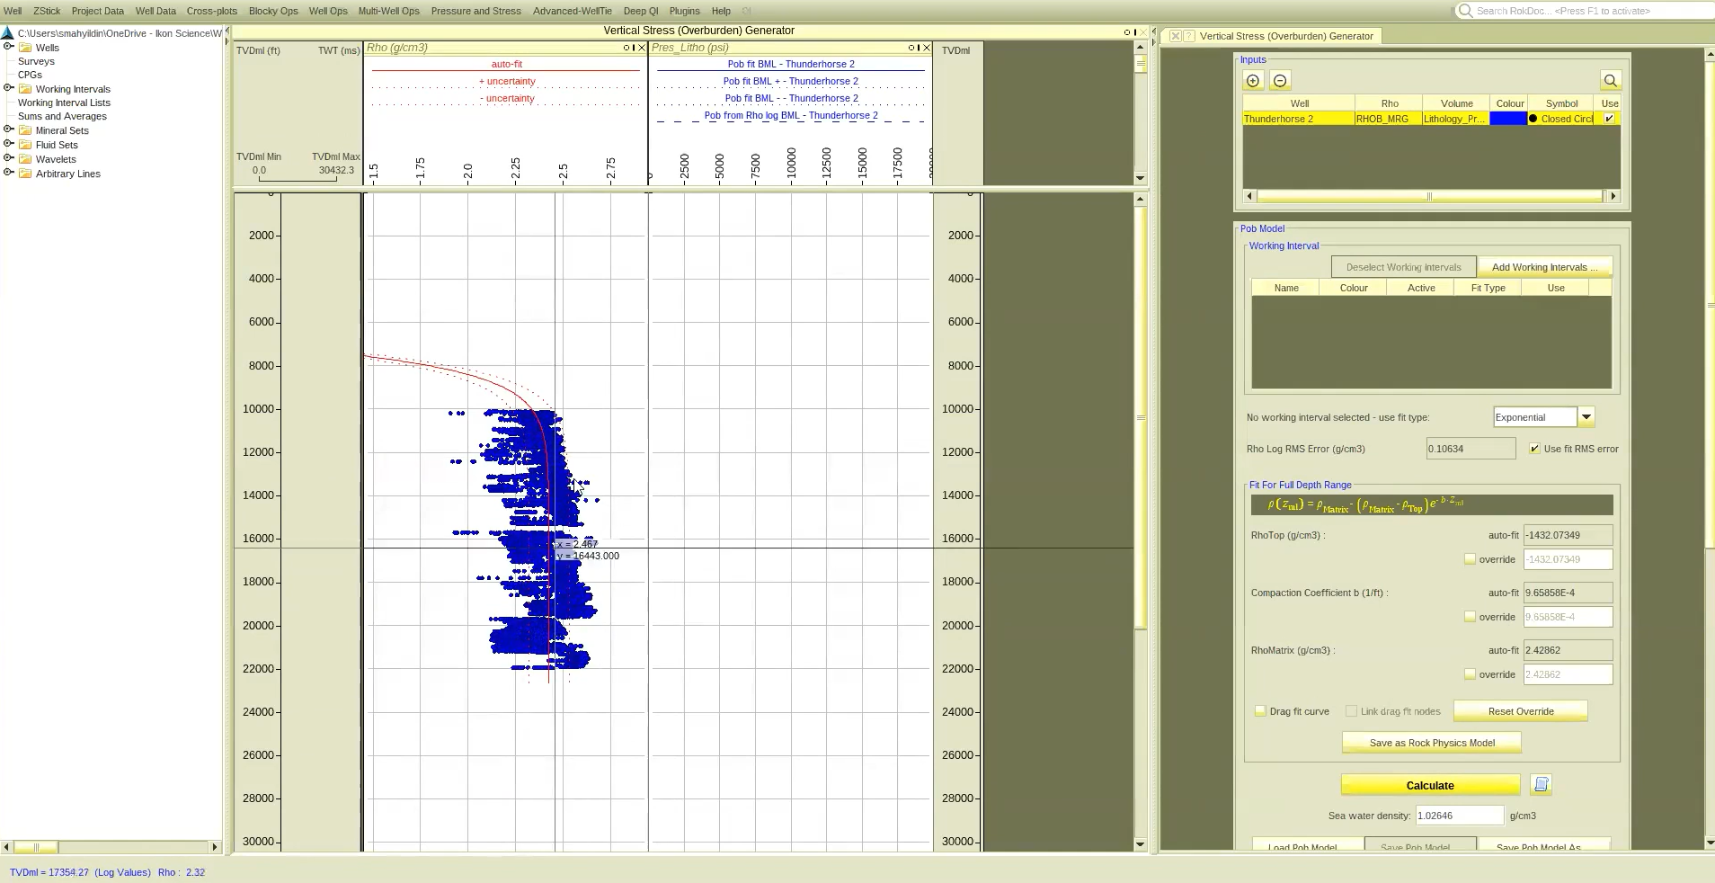Click the circle icon in Pres_Litho track header
This screenshot has height=883, width=1715.
(911, 48)
